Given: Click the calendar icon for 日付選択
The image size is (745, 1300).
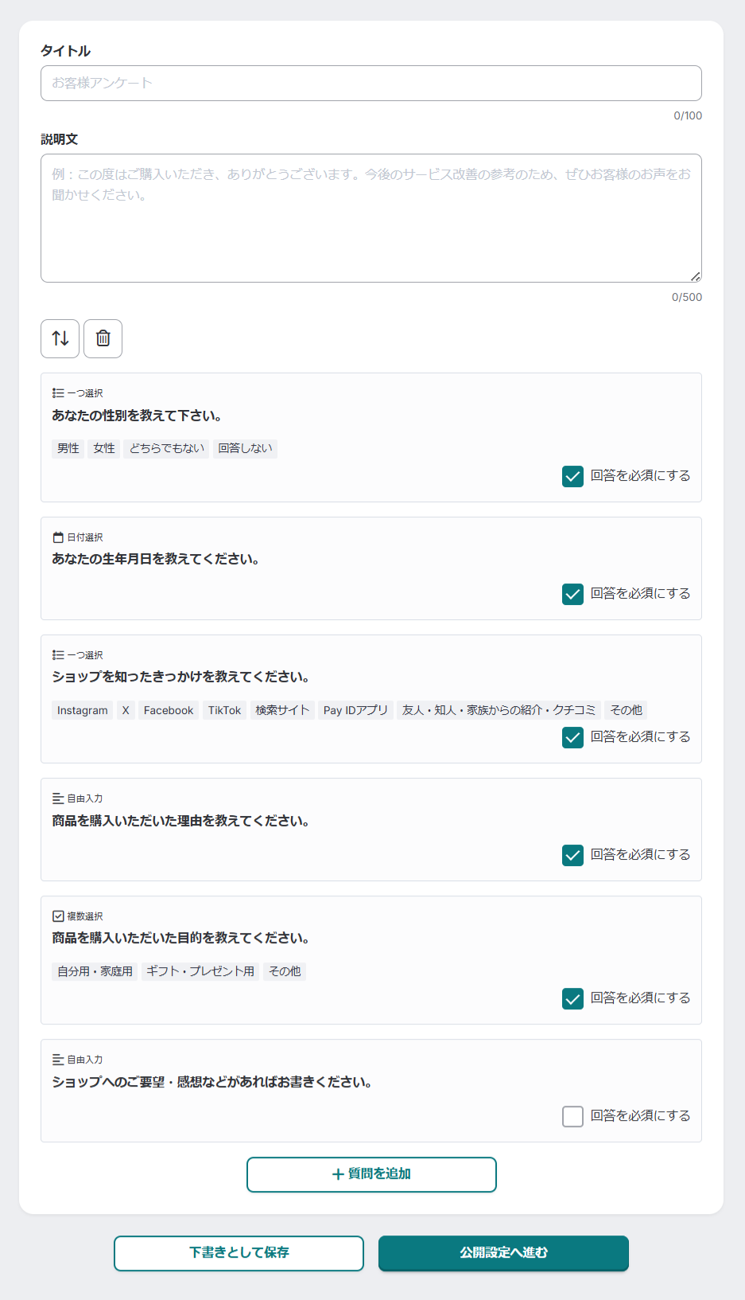Looking at the screenshot, I should tap(58, 537).
